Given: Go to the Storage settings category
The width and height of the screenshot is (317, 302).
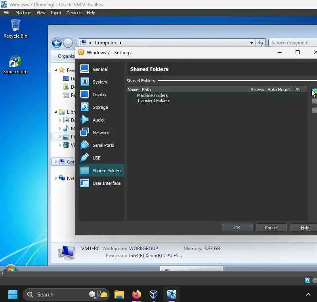Looking at the screenshot, I should 101,107.
